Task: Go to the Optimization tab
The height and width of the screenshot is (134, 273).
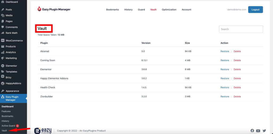Action: (169, 10)
